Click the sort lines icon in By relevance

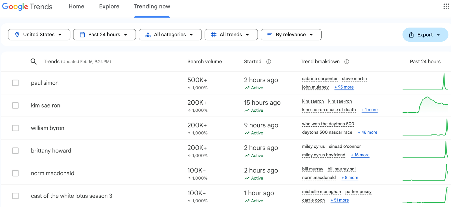(x=270, y=35)
